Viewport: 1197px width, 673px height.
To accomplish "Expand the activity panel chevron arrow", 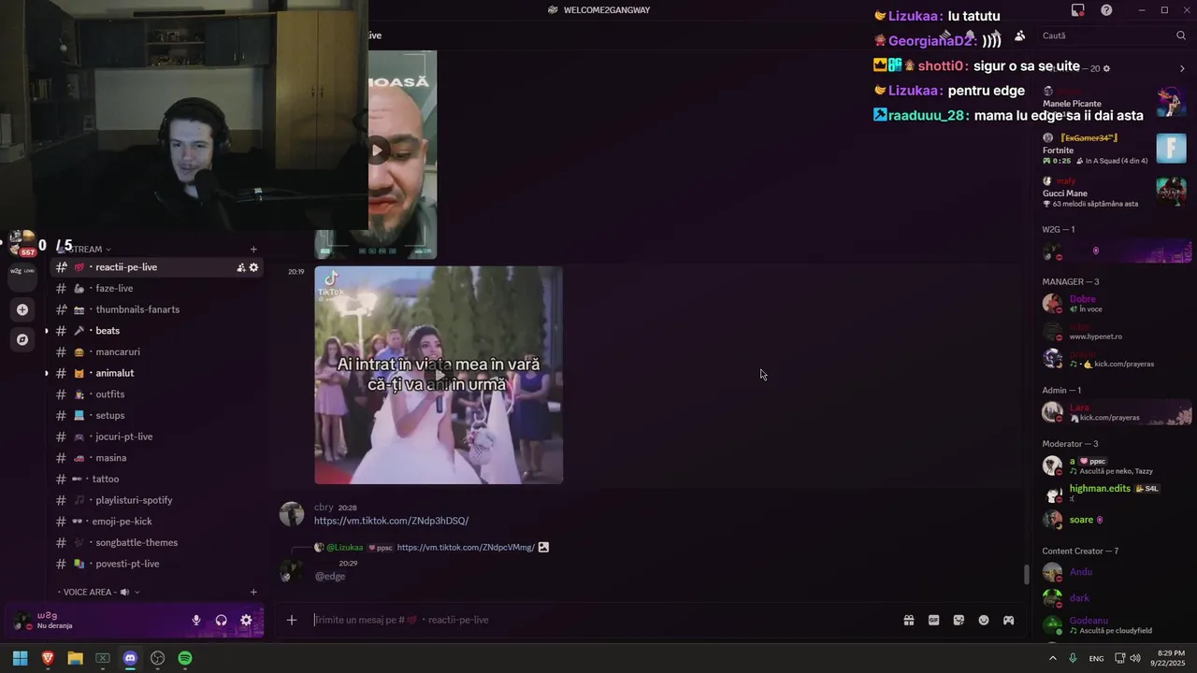I will point(1182,68).
